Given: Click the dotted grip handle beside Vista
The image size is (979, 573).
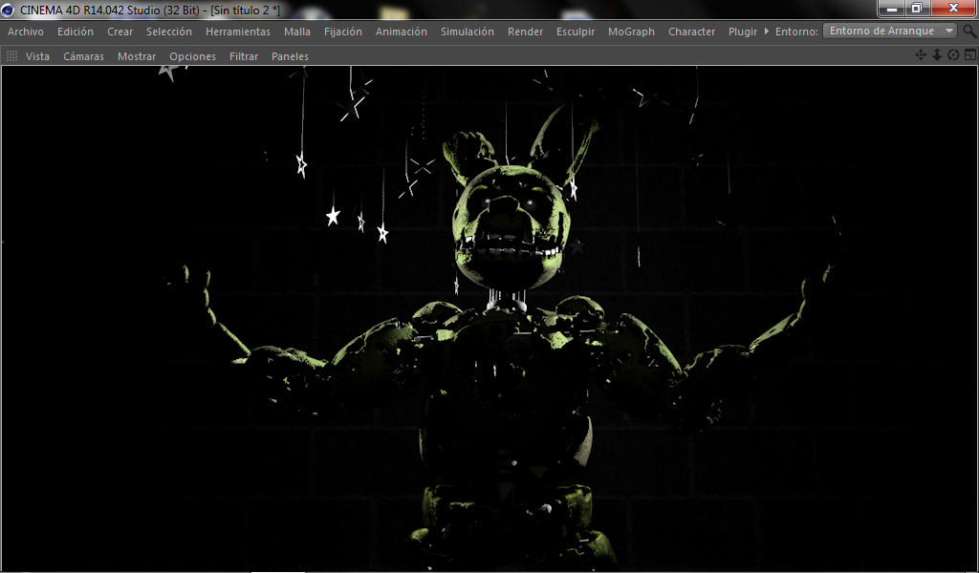Looking at the screenshot, I should (x=11, y=56).
